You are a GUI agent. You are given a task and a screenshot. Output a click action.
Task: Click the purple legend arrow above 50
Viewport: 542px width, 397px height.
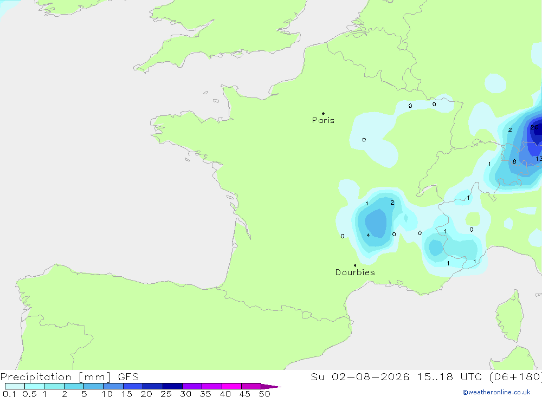271,386
